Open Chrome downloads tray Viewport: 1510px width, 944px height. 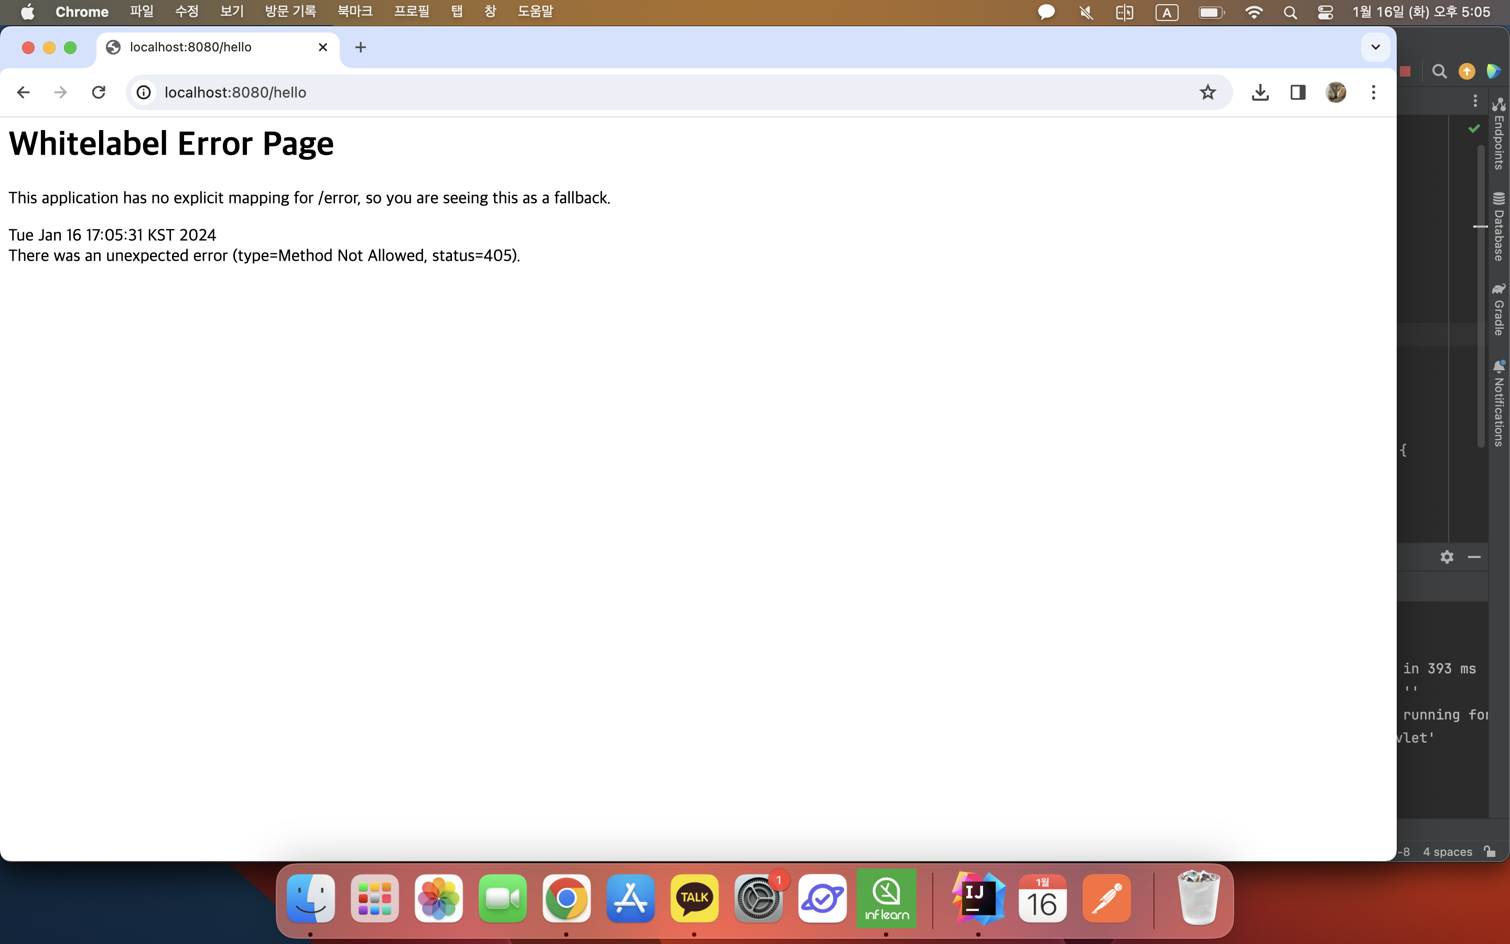[x=1260, y=92]
